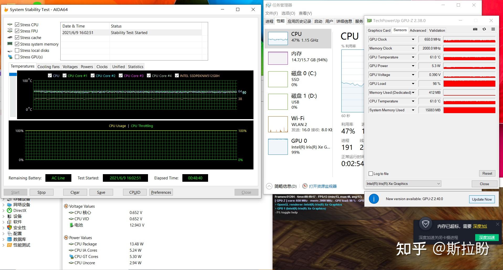Click Update Now in GPU-Z

[482, 199]
